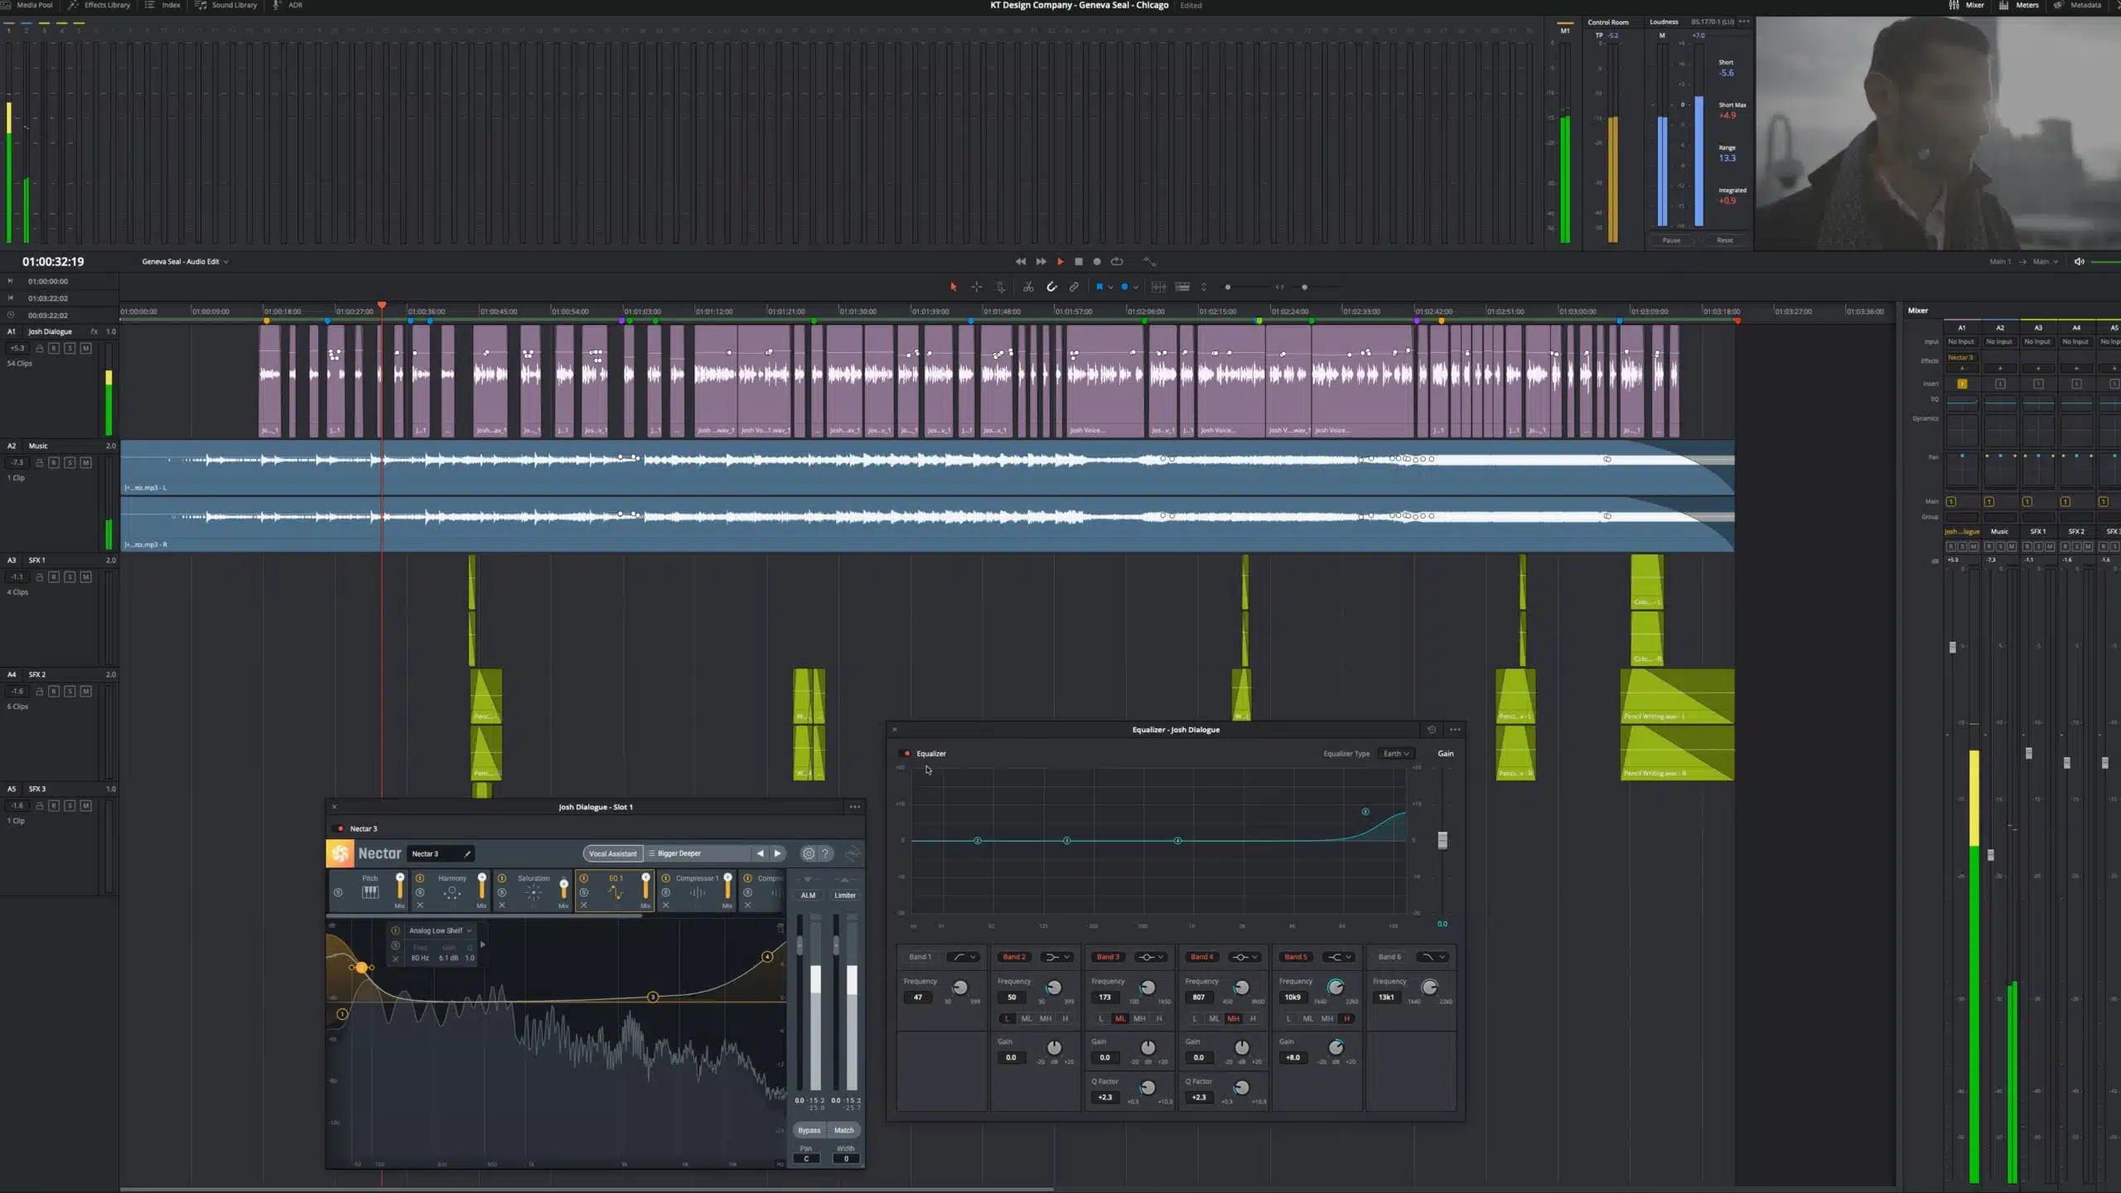This screenshot has width=2121, height=1193.
Task: Open Band 6 filter shape dropdown
Action: pos(1433,957)
